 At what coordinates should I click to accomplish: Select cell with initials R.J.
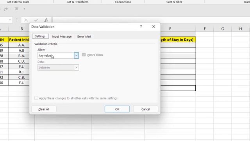19,72
